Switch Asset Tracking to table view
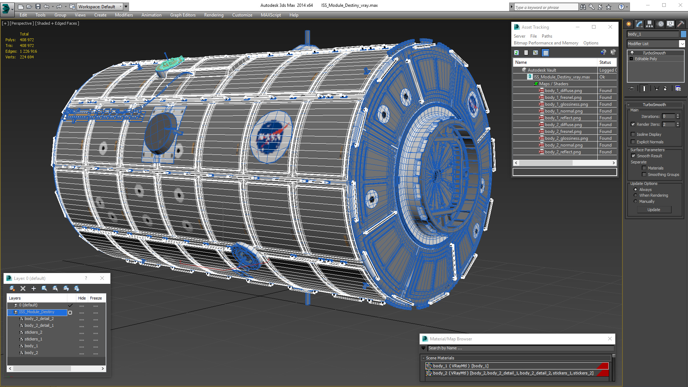 [x=545, y=53]
